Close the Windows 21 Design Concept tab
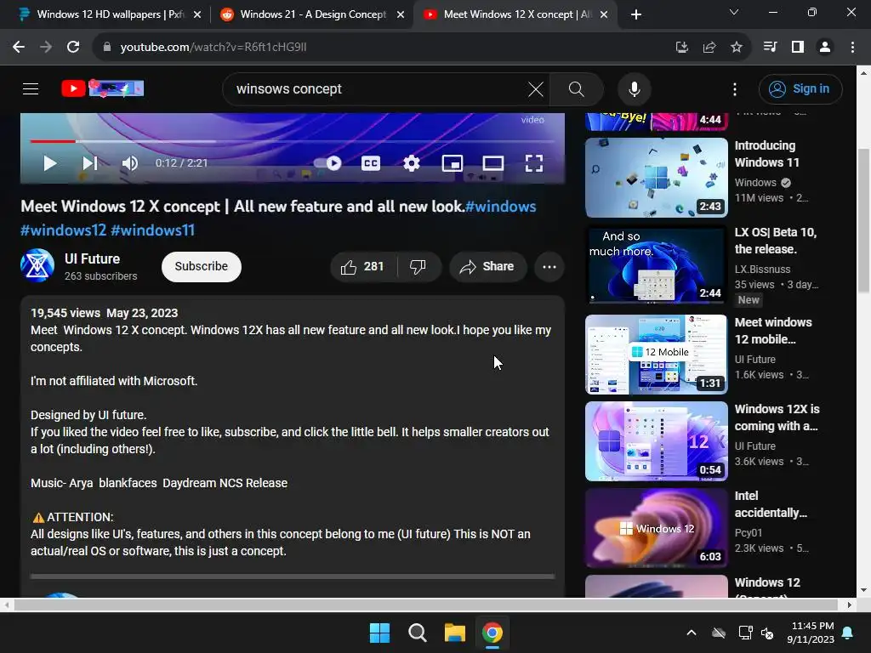Image resolution: width=871 pixels, height=653 pixels. click(x=401, y=14)
